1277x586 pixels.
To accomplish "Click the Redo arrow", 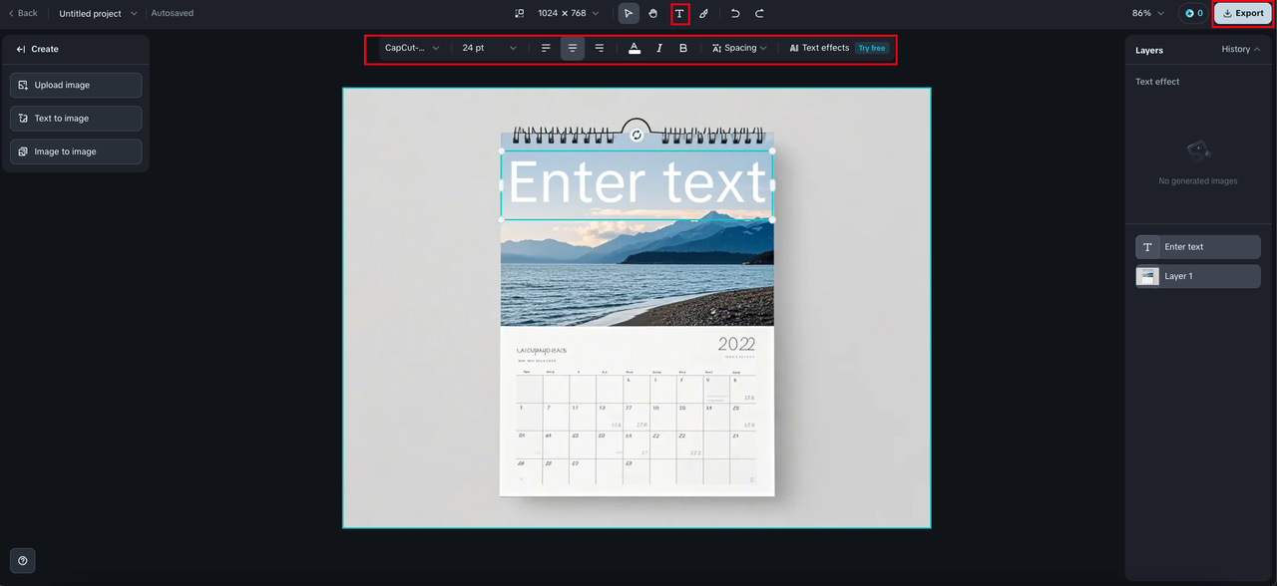I will click(x=759, y=14).
